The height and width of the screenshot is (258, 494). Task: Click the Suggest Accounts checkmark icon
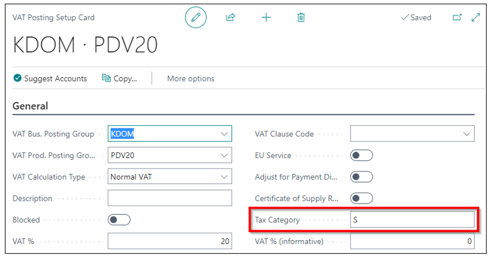[17, 78]
